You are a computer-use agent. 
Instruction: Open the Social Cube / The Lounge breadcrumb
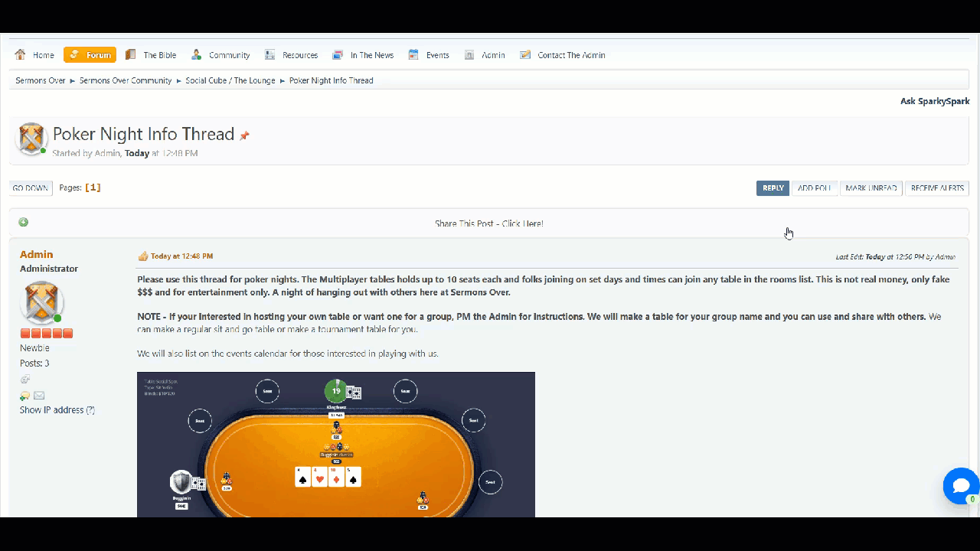click(x=230, y=80)
